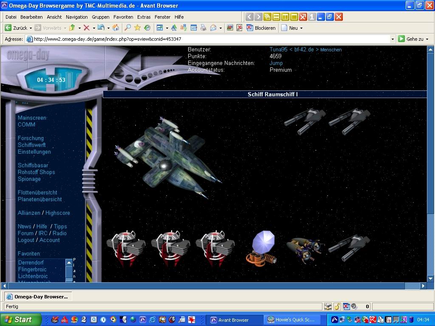435x326 pixels.
Task: Click the taskbar clock showing 04:34
Action: [423, 320]
